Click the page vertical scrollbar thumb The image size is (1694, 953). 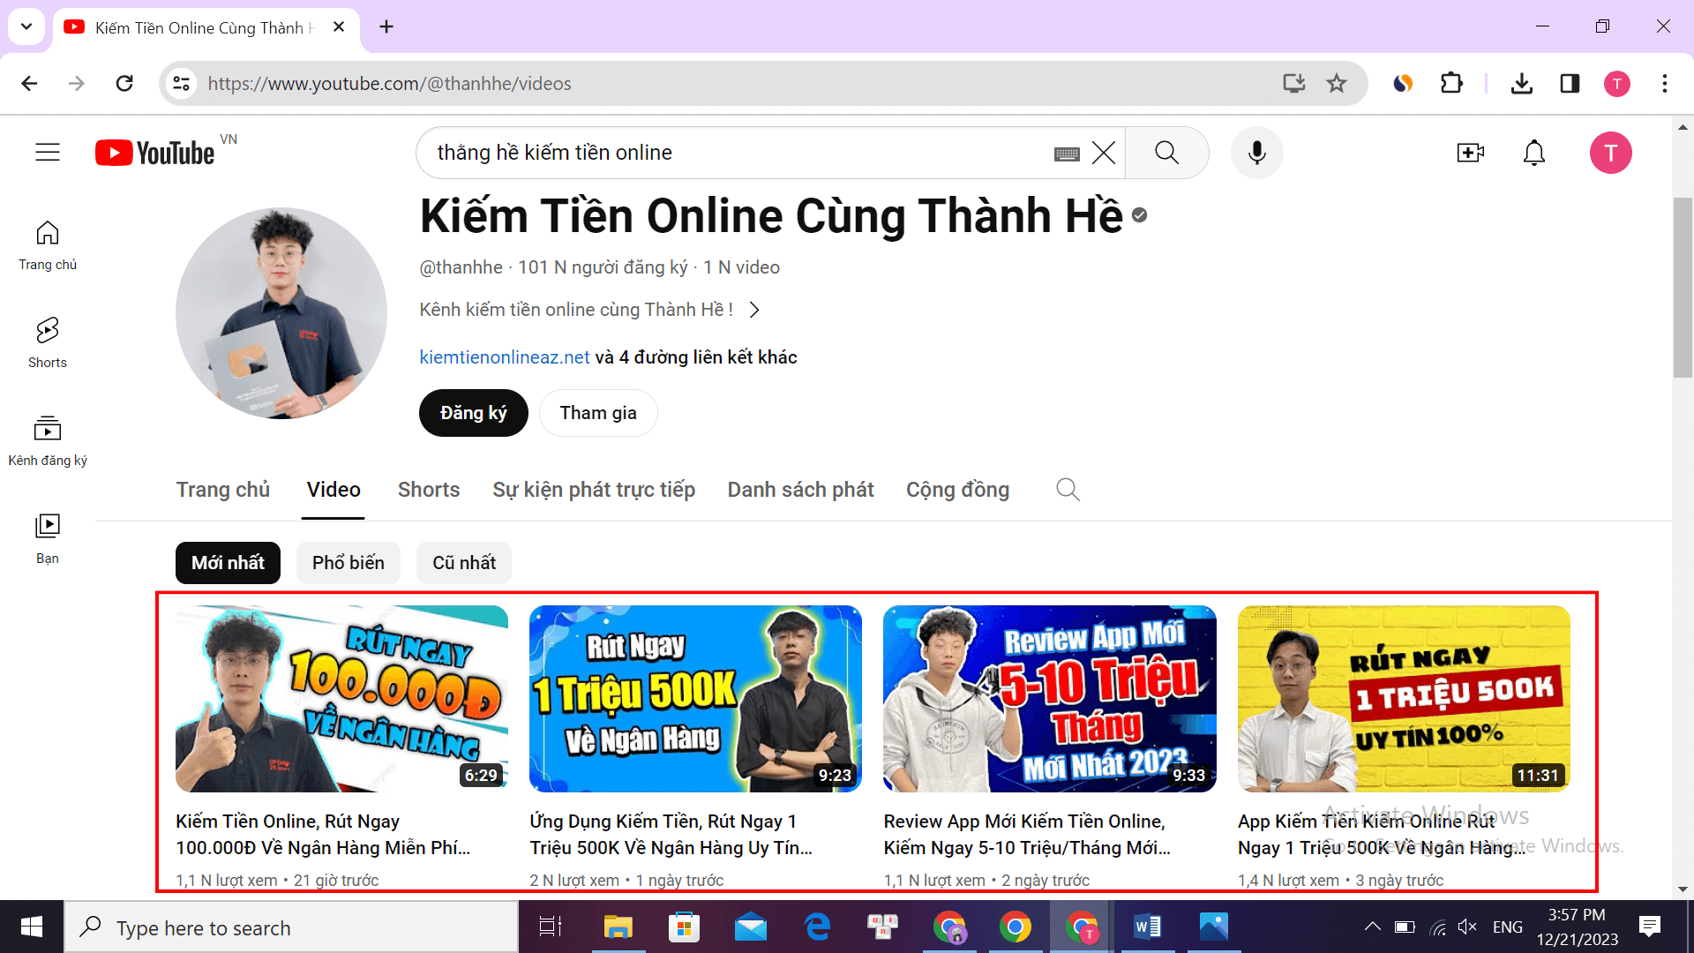(1683, 289)
